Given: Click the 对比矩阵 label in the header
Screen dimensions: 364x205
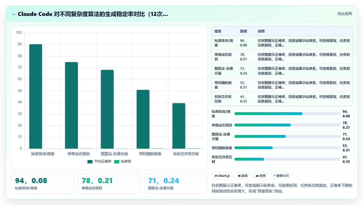Looking at the screenshot, I should [x=345, y=14].
